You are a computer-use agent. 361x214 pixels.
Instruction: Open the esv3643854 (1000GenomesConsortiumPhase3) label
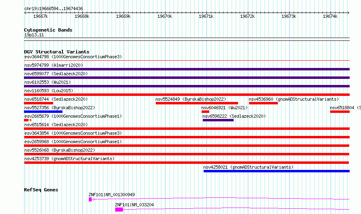(73, 133)
